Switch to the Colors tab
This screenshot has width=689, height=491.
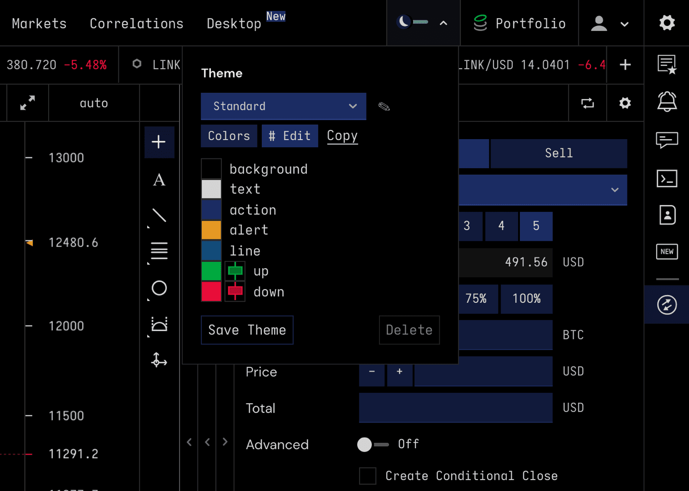tap(229, 136)
